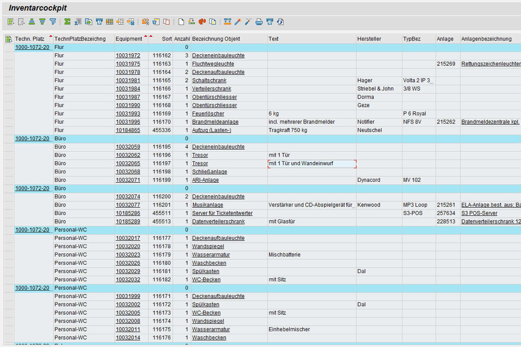The image size is (521, 347).
Task: Click the sort descending toolbar icon
Action: (x=42, y=21)
